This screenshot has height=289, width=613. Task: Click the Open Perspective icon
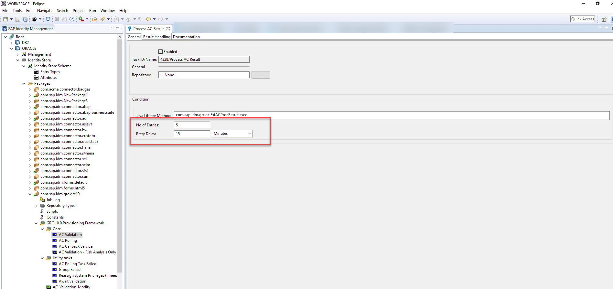[604, 19]
